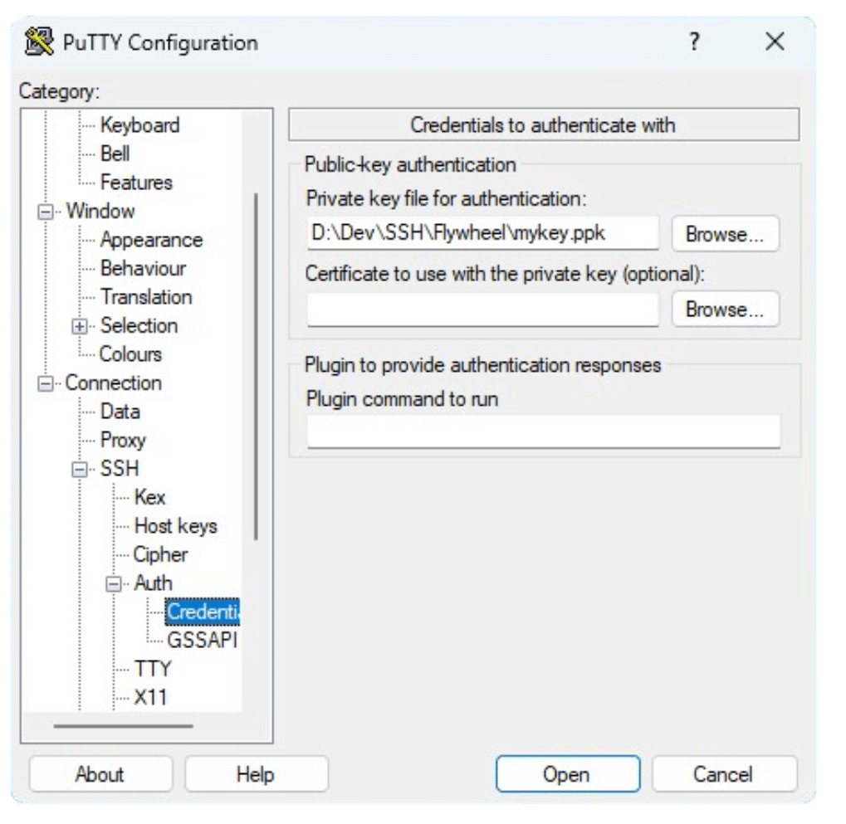Browse for certificate file
This screenshot has width=846, height=824.
724,310
